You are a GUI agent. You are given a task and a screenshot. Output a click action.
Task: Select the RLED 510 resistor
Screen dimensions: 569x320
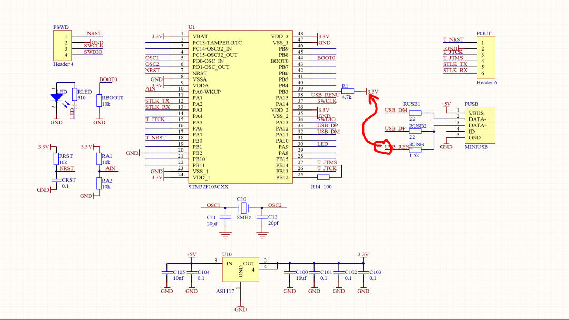(74, 94)
